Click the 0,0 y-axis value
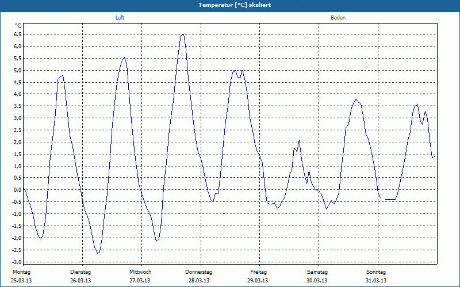Screen dimensions: 460x287 coord(18,190)
